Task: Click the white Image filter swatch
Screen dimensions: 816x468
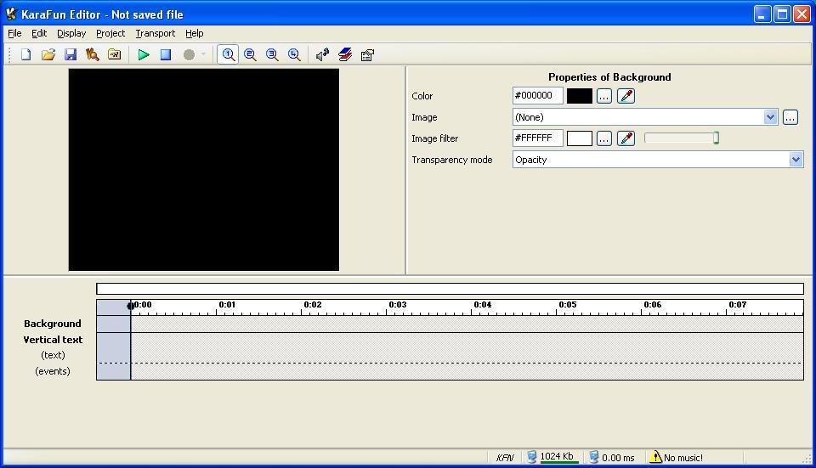Action: (x=579, y=138)
